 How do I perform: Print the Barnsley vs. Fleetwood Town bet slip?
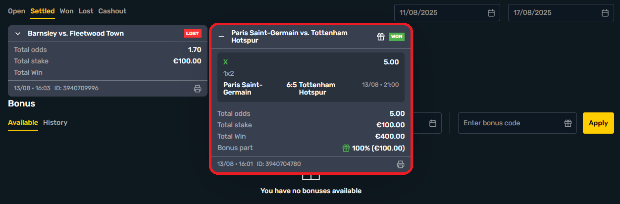tap(198, 89)
